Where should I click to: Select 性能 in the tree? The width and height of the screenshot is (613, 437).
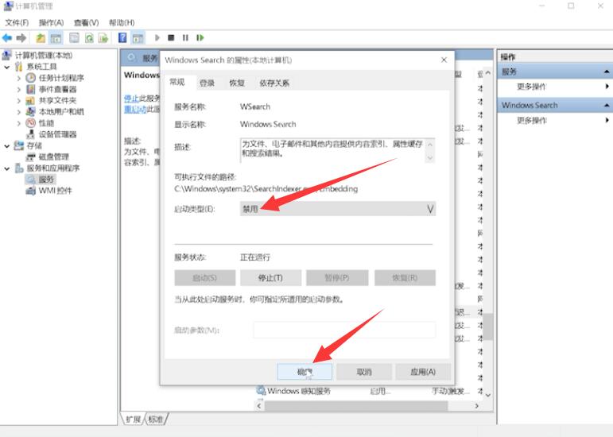click(x=46, y=123)
